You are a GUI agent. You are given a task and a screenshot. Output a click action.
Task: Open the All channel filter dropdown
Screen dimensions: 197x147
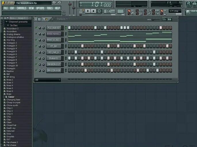[x=47, y=80]
